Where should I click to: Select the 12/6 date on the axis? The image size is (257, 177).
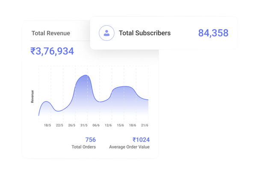pos(108,125)
